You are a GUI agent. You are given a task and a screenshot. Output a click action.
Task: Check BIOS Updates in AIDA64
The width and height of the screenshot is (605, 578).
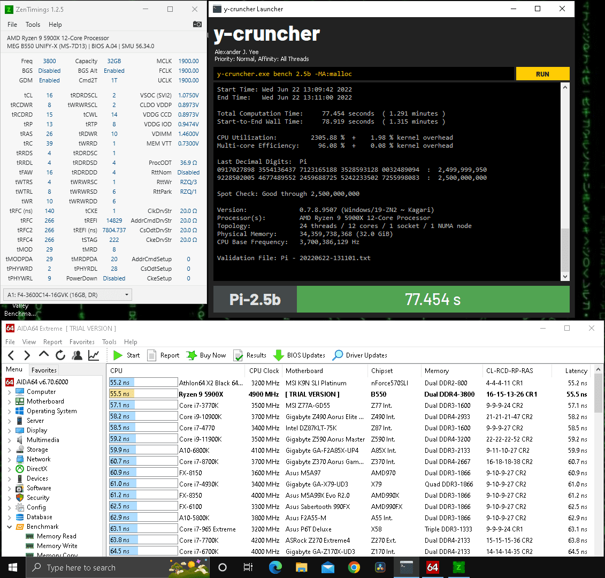pos(300,355)
